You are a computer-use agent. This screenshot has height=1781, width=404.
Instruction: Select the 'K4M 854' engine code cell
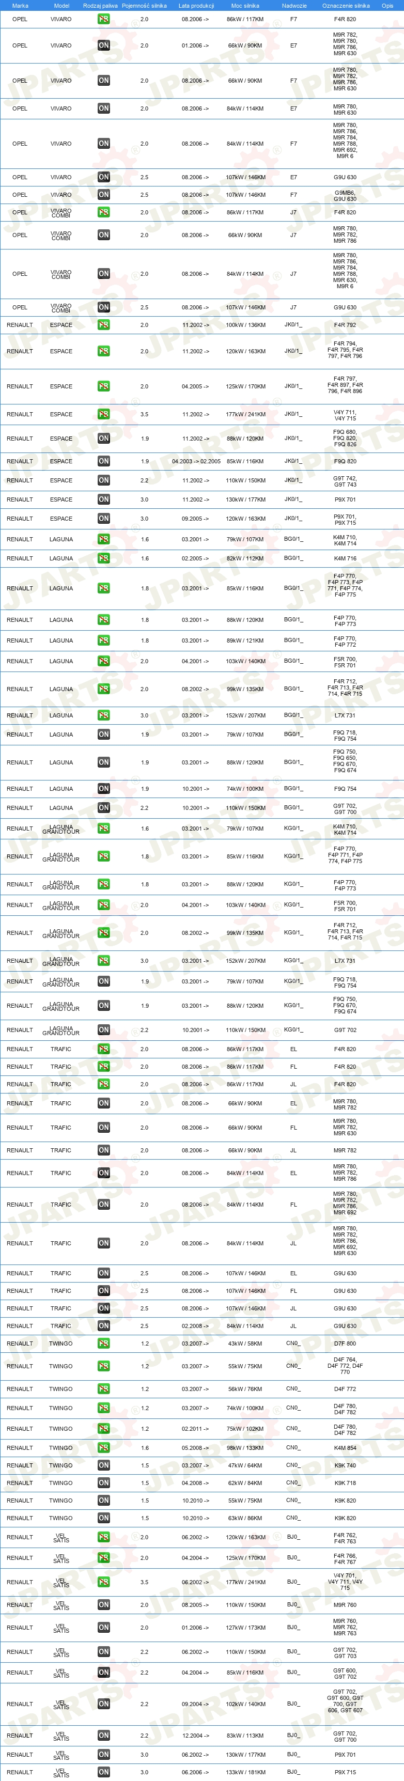[x=345, y=1448]
